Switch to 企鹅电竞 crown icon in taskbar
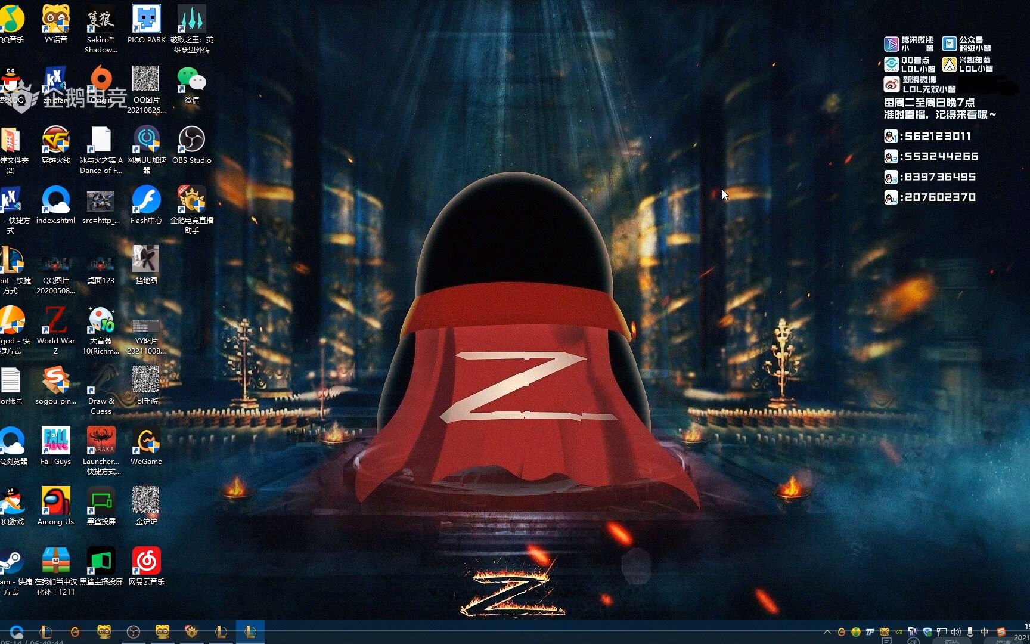This screenshot has height=644, width=1030. point(191,632)
